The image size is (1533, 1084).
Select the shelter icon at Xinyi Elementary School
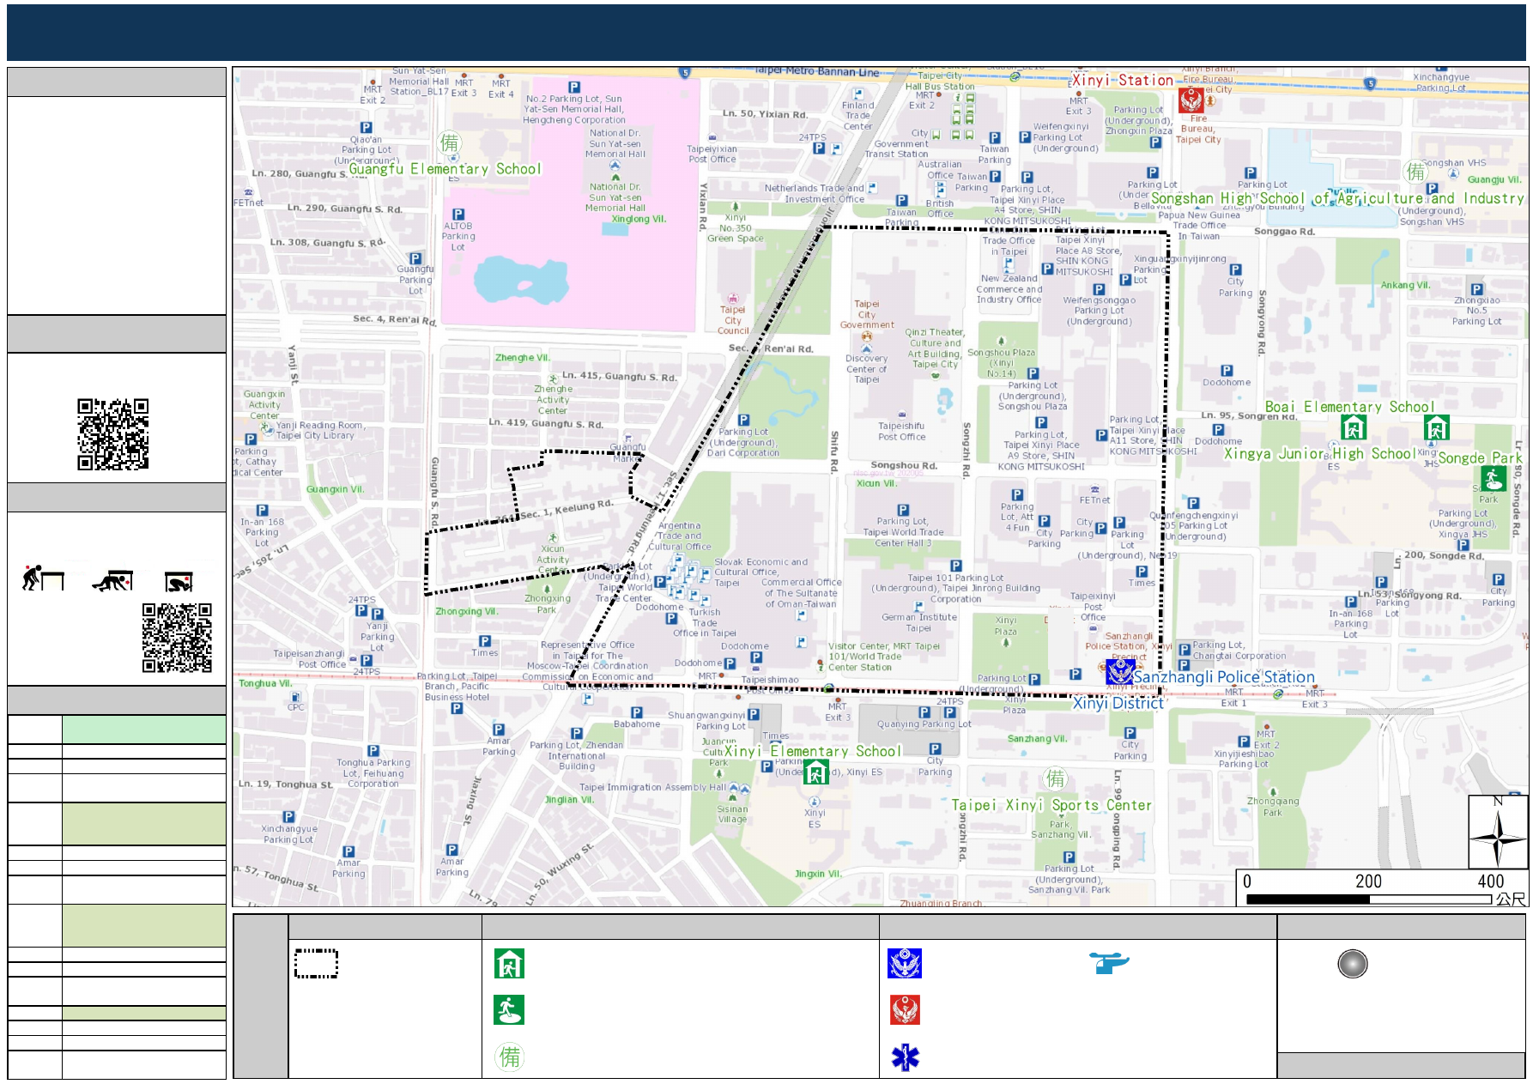click(815, 772)
